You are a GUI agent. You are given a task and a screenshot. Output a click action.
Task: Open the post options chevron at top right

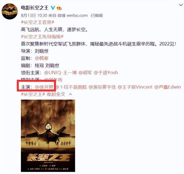(181, 5)
